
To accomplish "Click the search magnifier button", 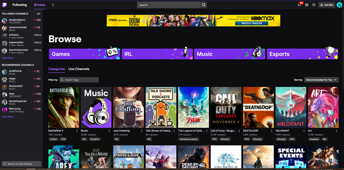I will click(x=204, y=5).
